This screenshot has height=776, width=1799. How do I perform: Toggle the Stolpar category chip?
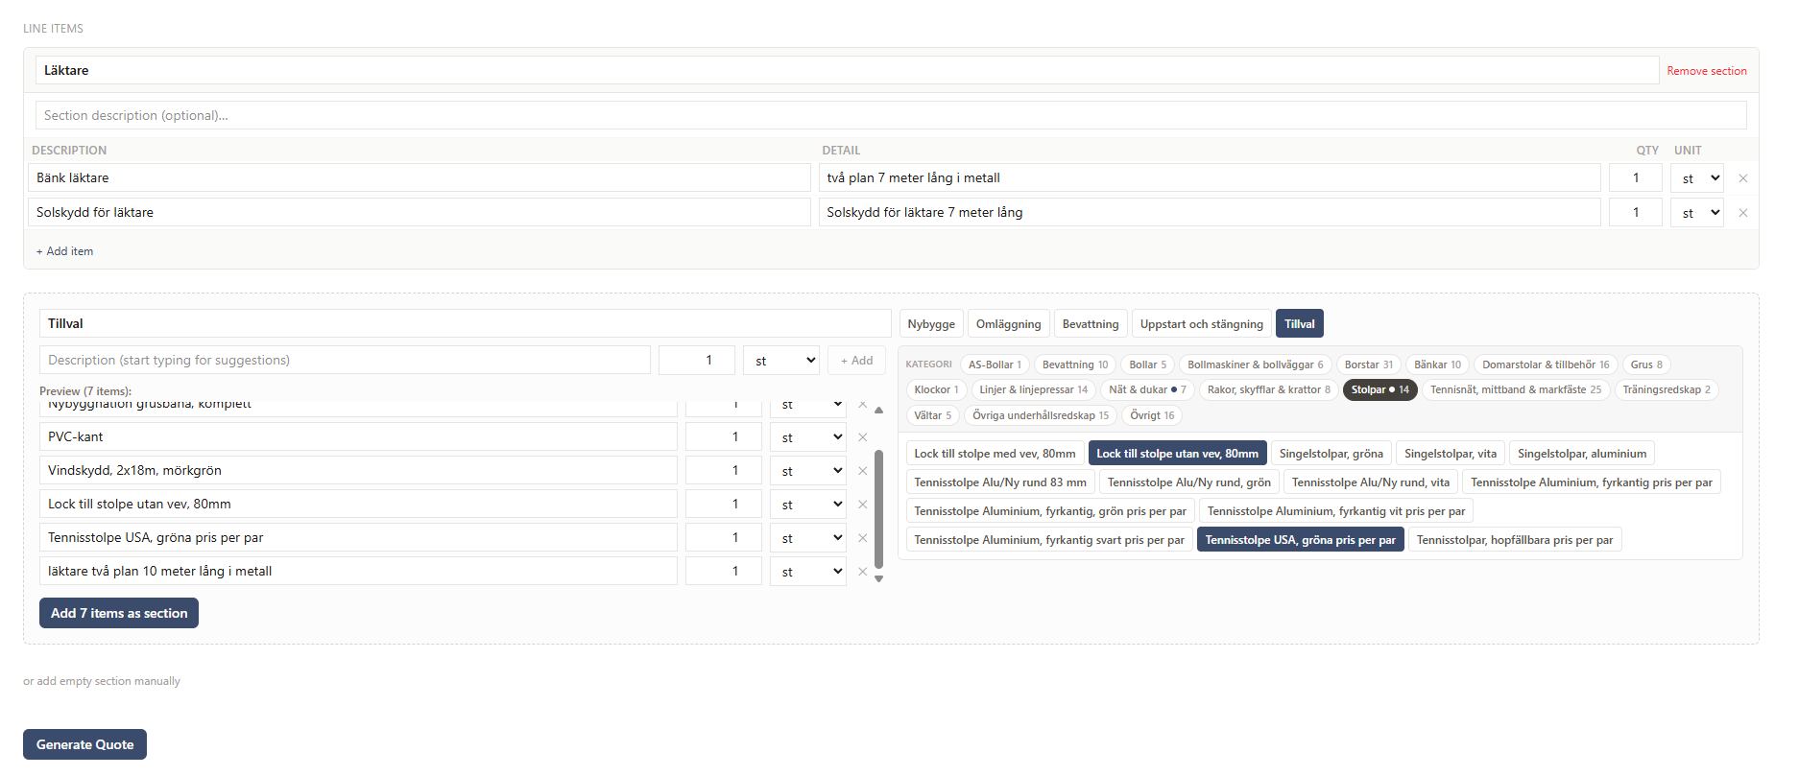(1380, 389)
